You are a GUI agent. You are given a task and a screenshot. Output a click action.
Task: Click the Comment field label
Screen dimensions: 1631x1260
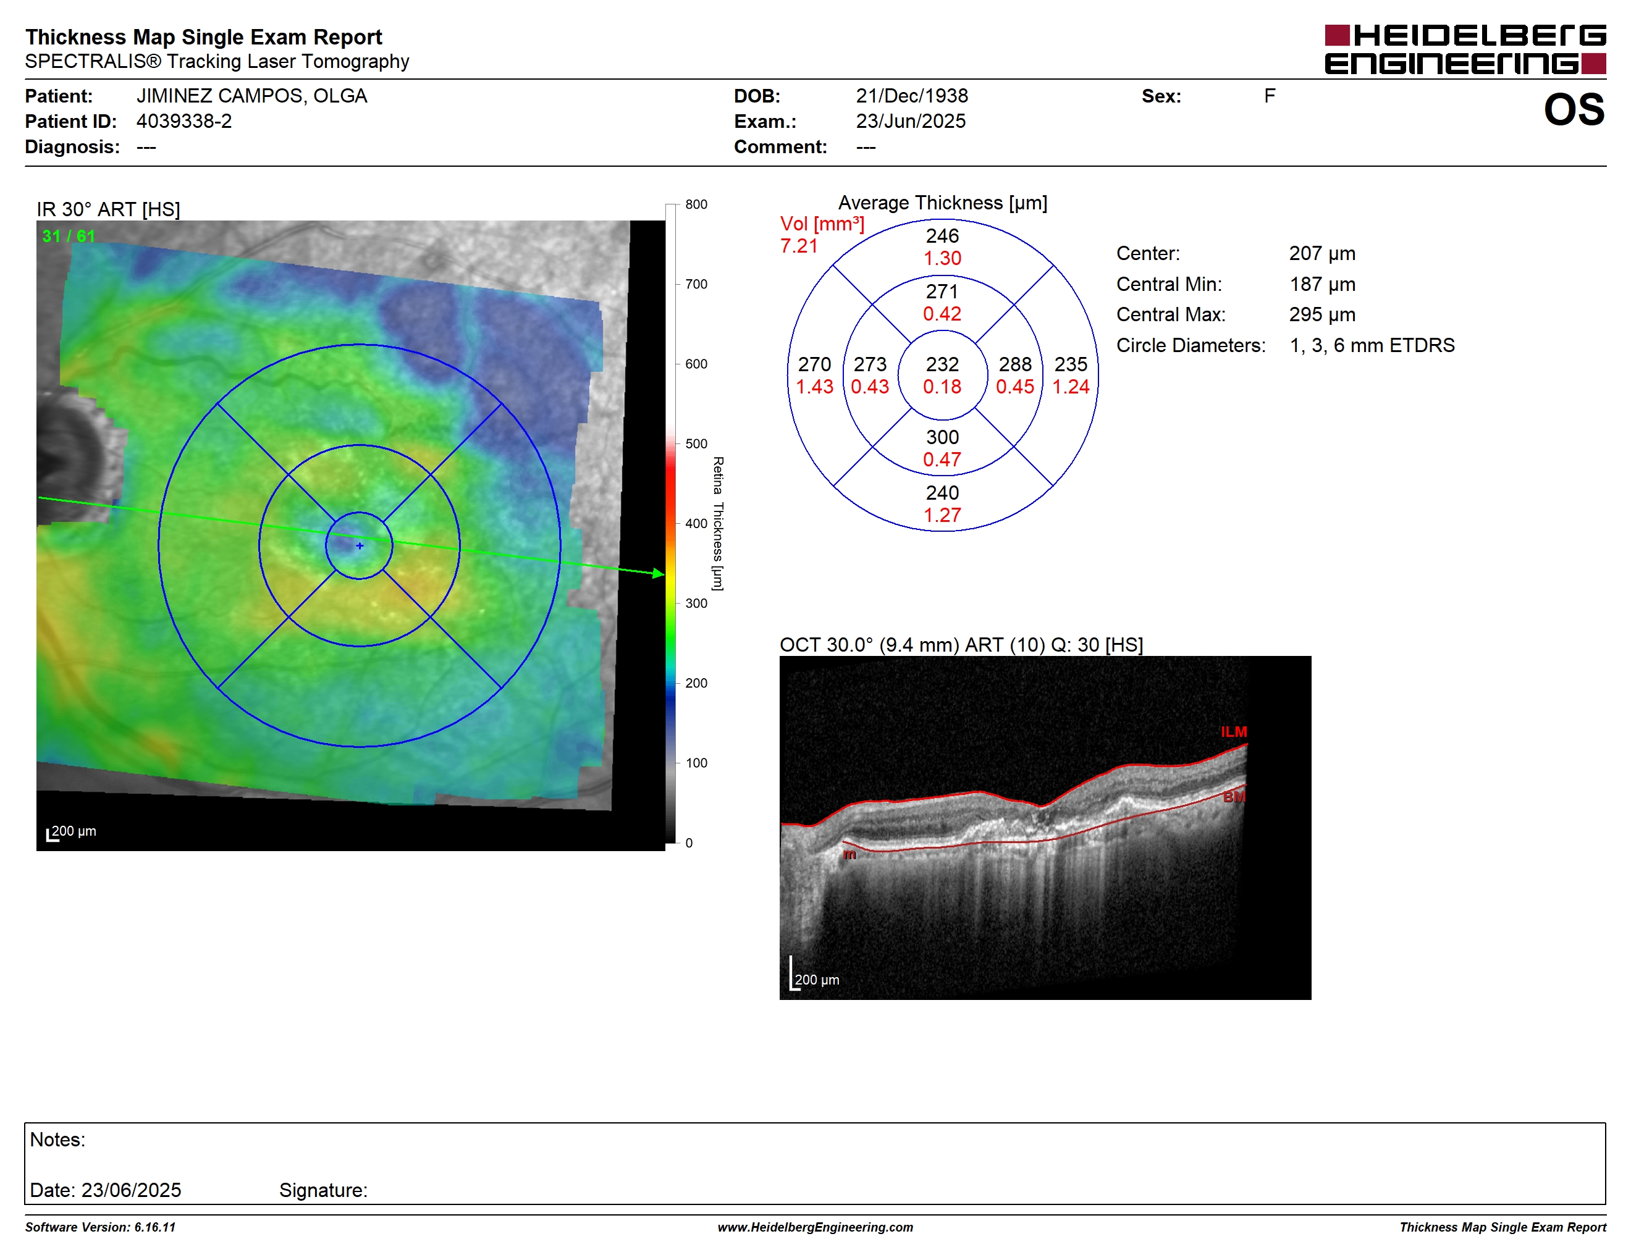[x=780, y=146]
